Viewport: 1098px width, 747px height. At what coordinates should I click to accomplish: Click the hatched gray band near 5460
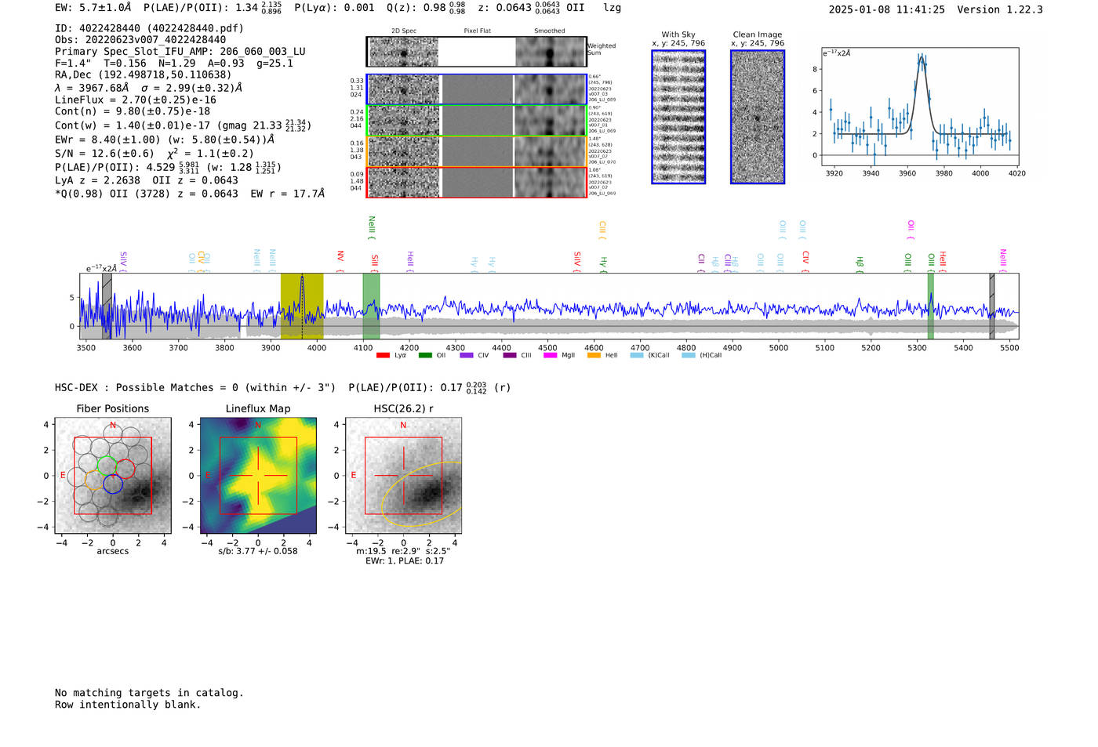tap(991, 306)
